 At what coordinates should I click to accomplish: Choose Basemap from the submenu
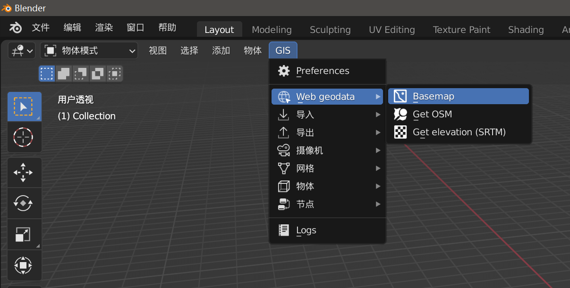tap(459, 96)
